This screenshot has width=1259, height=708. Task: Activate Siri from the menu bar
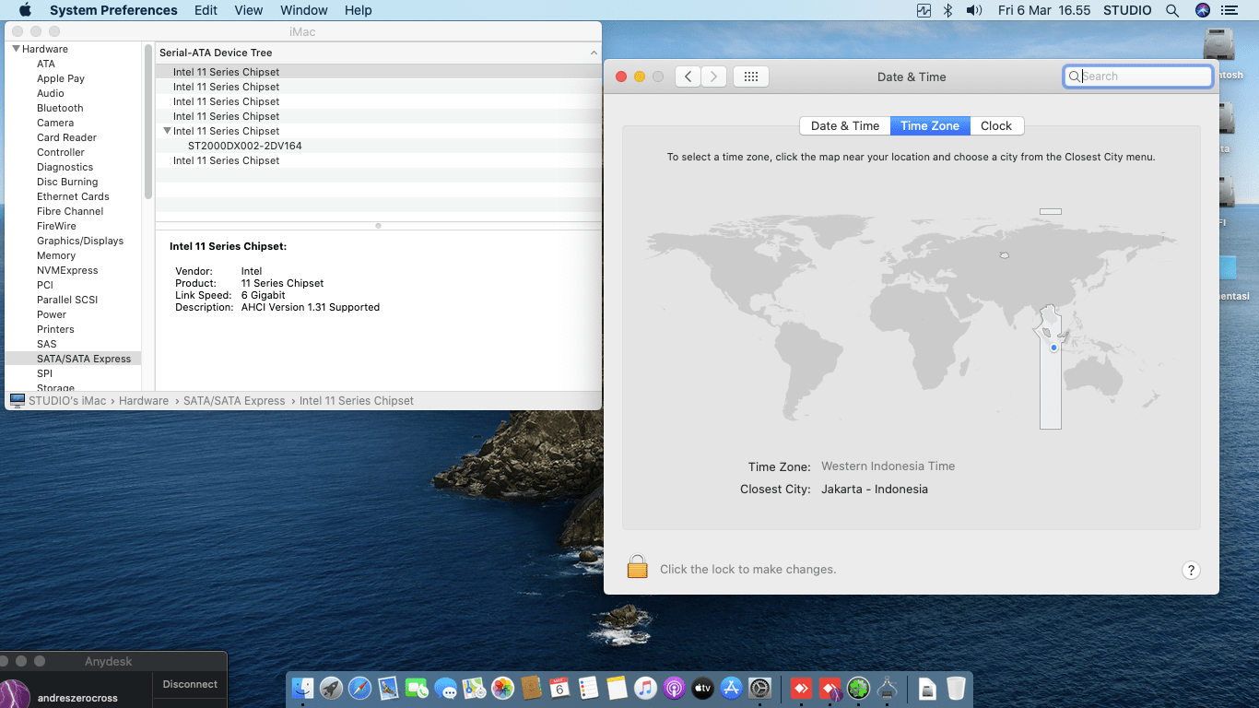(x=1202, y=10)
